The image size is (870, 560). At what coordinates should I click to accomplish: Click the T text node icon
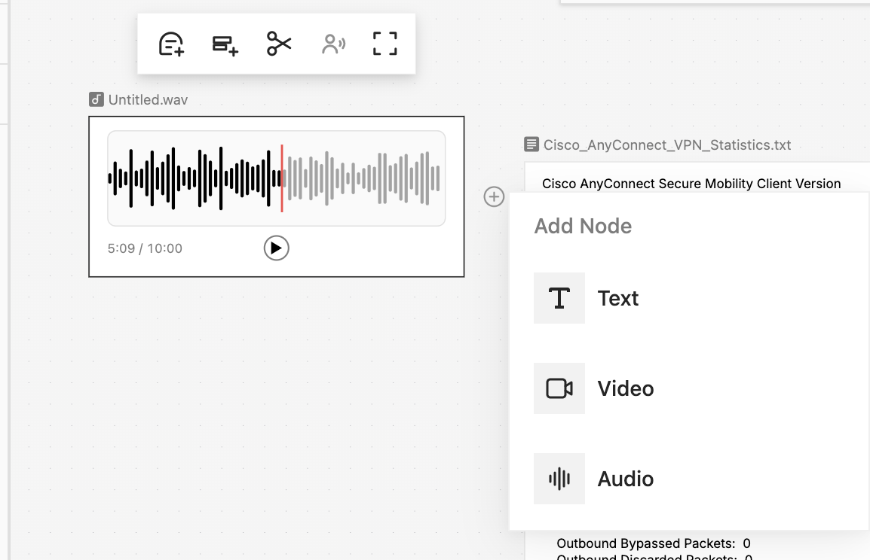tap(559, 298)
